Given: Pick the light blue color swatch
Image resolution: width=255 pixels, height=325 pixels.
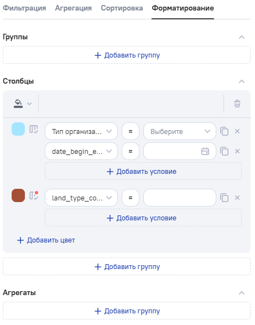Looking at the screenshot, I should click(x=18, y=129).
